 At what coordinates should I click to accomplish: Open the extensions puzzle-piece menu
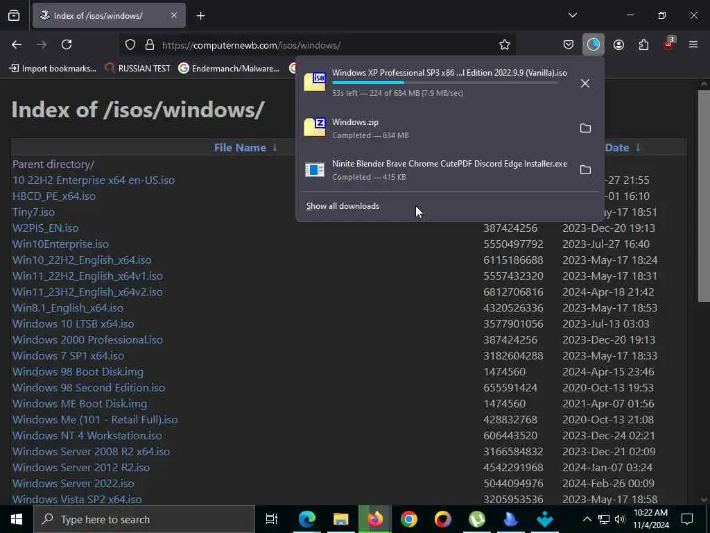[643, 44]
